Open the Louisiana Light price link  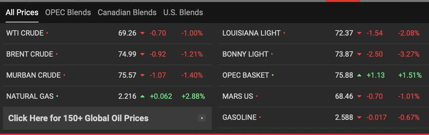coord(251,33)
